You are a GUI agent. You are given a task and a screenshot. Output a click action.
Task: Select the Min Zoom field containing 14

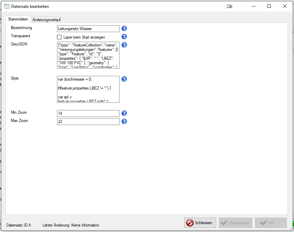(88, 113)
